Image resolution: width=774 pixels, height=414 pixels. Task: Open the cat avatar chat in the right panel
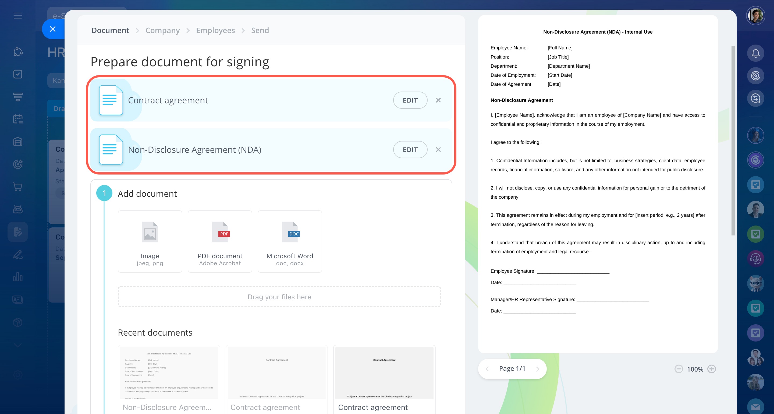(755, 284)
